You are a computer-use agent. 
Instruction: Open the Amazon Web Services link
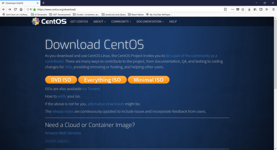point(63,133)
